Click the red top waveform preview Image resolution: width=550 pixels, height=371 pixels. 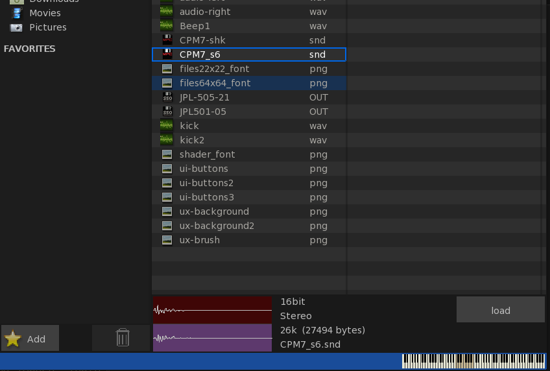(212, 310)
